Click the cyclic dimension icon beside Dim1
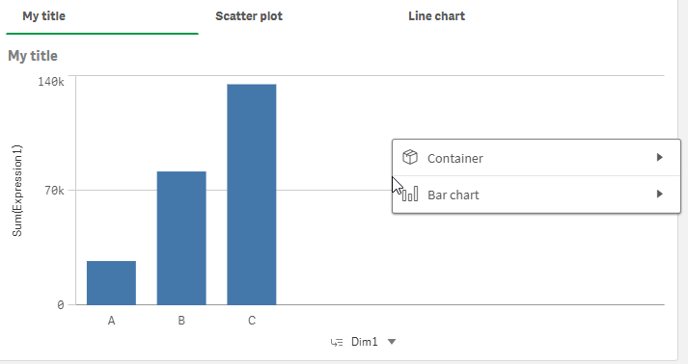Image resolution: width=688 pixels, height=364 pixels. (337, 342)
